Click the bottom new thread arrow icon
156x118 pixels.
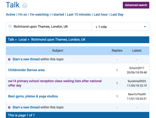9,108
